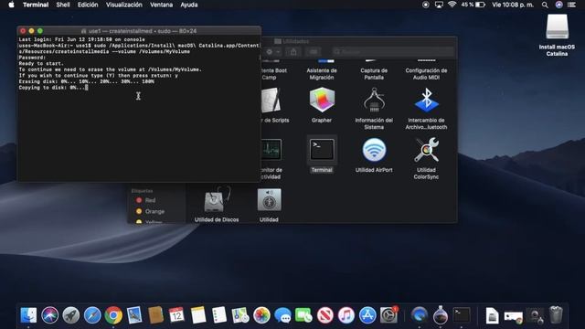Open the Finder action gear dropdown
Viewport: 585px width, 329px height.
(x=272, y=52)
